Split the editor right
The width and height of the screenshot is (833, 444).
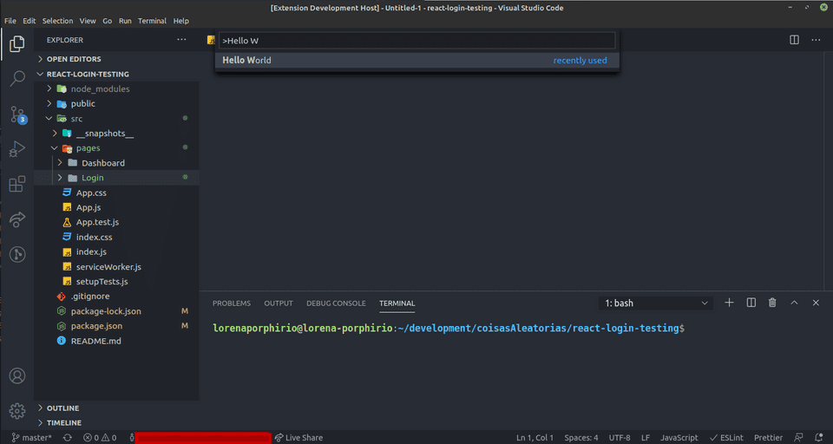pos(794,40)
